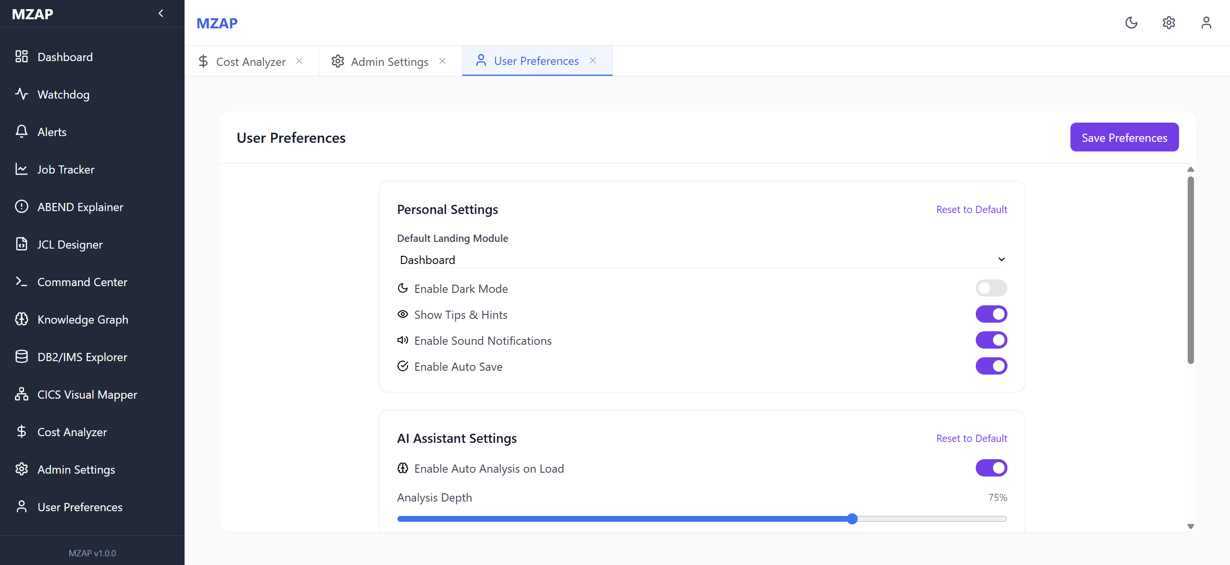This screenshot has height=565, width=1230.
Task: Switch to the Cost Analyzer tab
Action: (x=250, y=62)
